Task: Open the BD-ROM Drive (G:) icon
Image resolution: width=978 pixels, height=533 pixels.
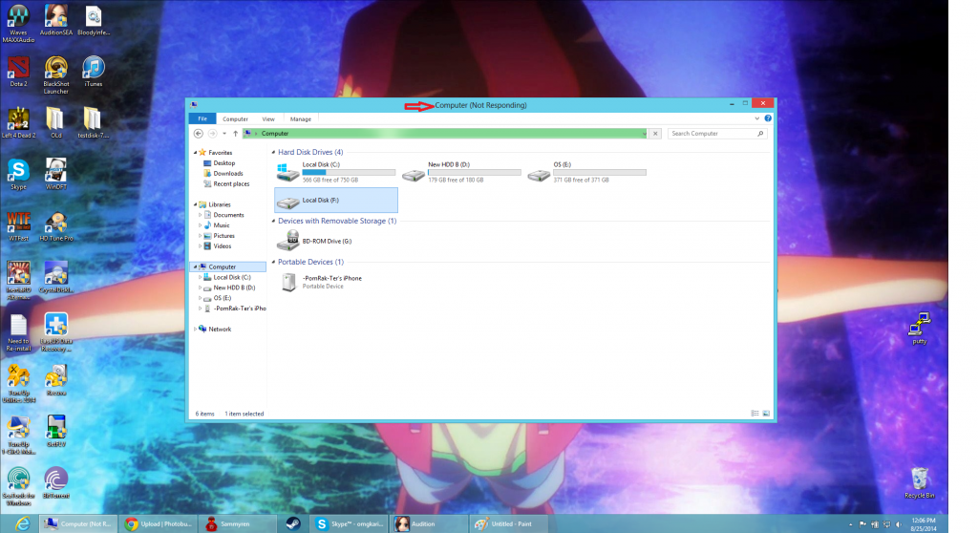Action: (288, 241)
